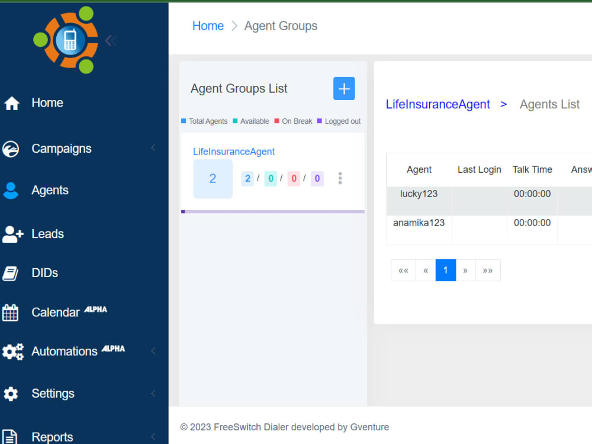Select the lucky123 agent row
The width and height of the screenshot is (592, 444).
(489, 201)
